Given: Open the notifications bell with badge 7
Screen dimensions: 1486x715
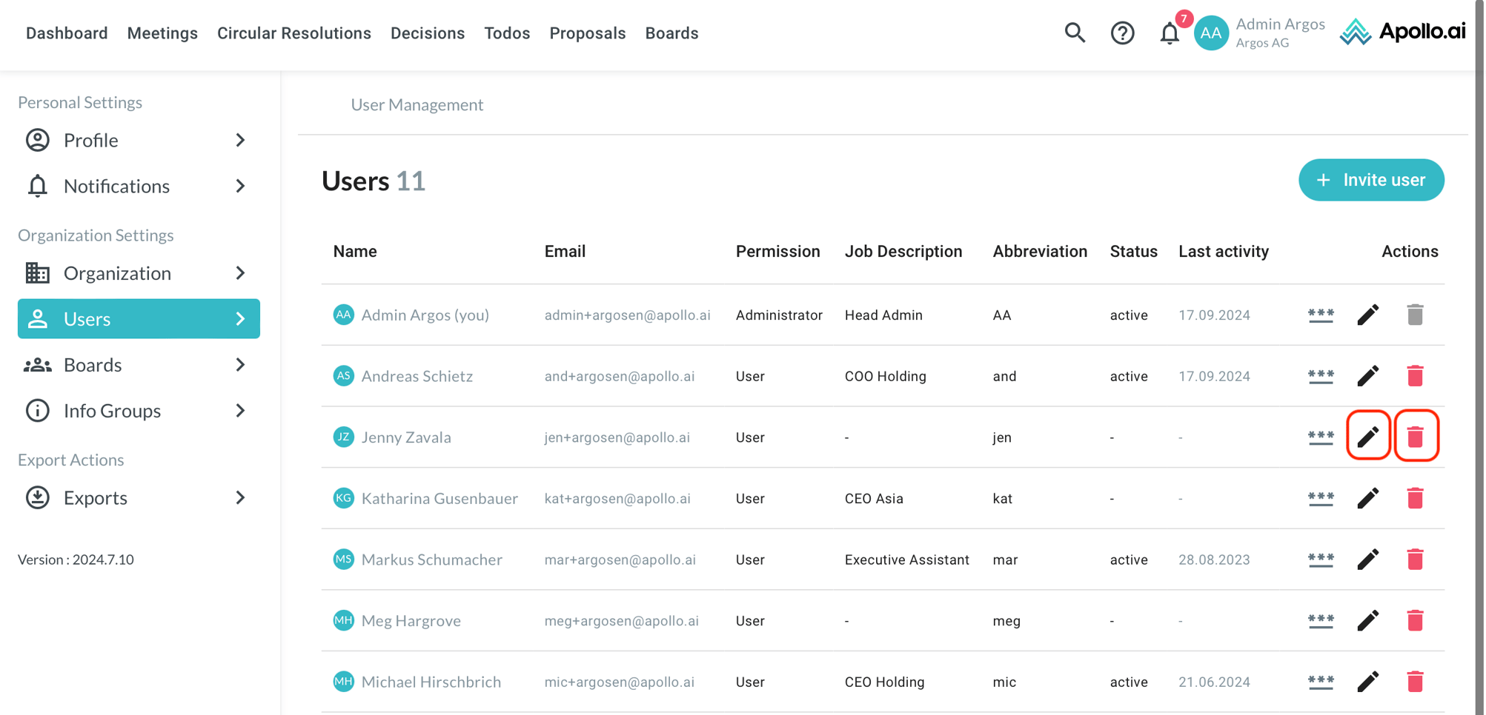Looking at the screenshot, I should click(1170, 33).
